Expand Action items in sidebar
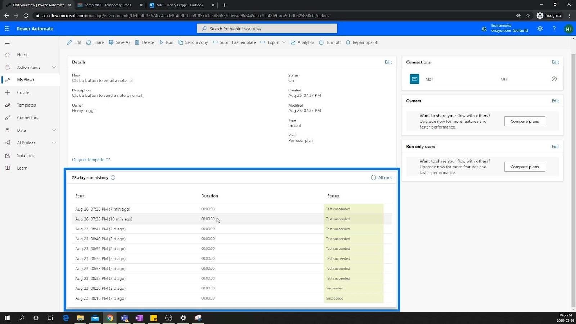The width and height of the screenshot is (576, 324). click(x=54, y=67)
